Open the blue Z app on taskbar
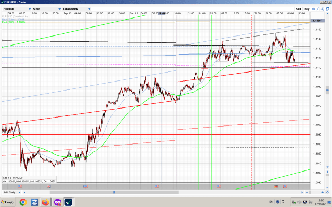Viewport: 332px width, 207px height. pos(35,202)
